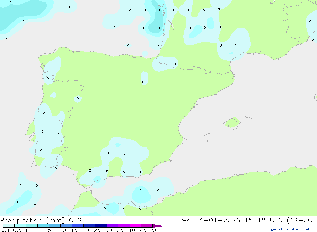Select the 15–20 mm legend color swatch
Screen dimensions: 317x232
78,226
